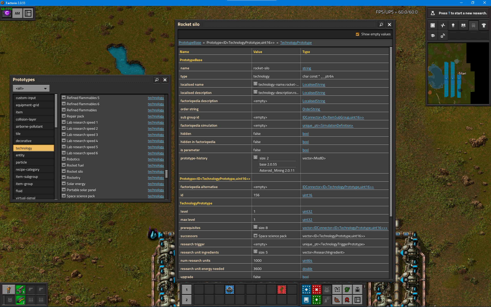The height and width of the screenshot is (307, 491).
Task: Open Robotics row arrow icon
Action: point(64,159)
